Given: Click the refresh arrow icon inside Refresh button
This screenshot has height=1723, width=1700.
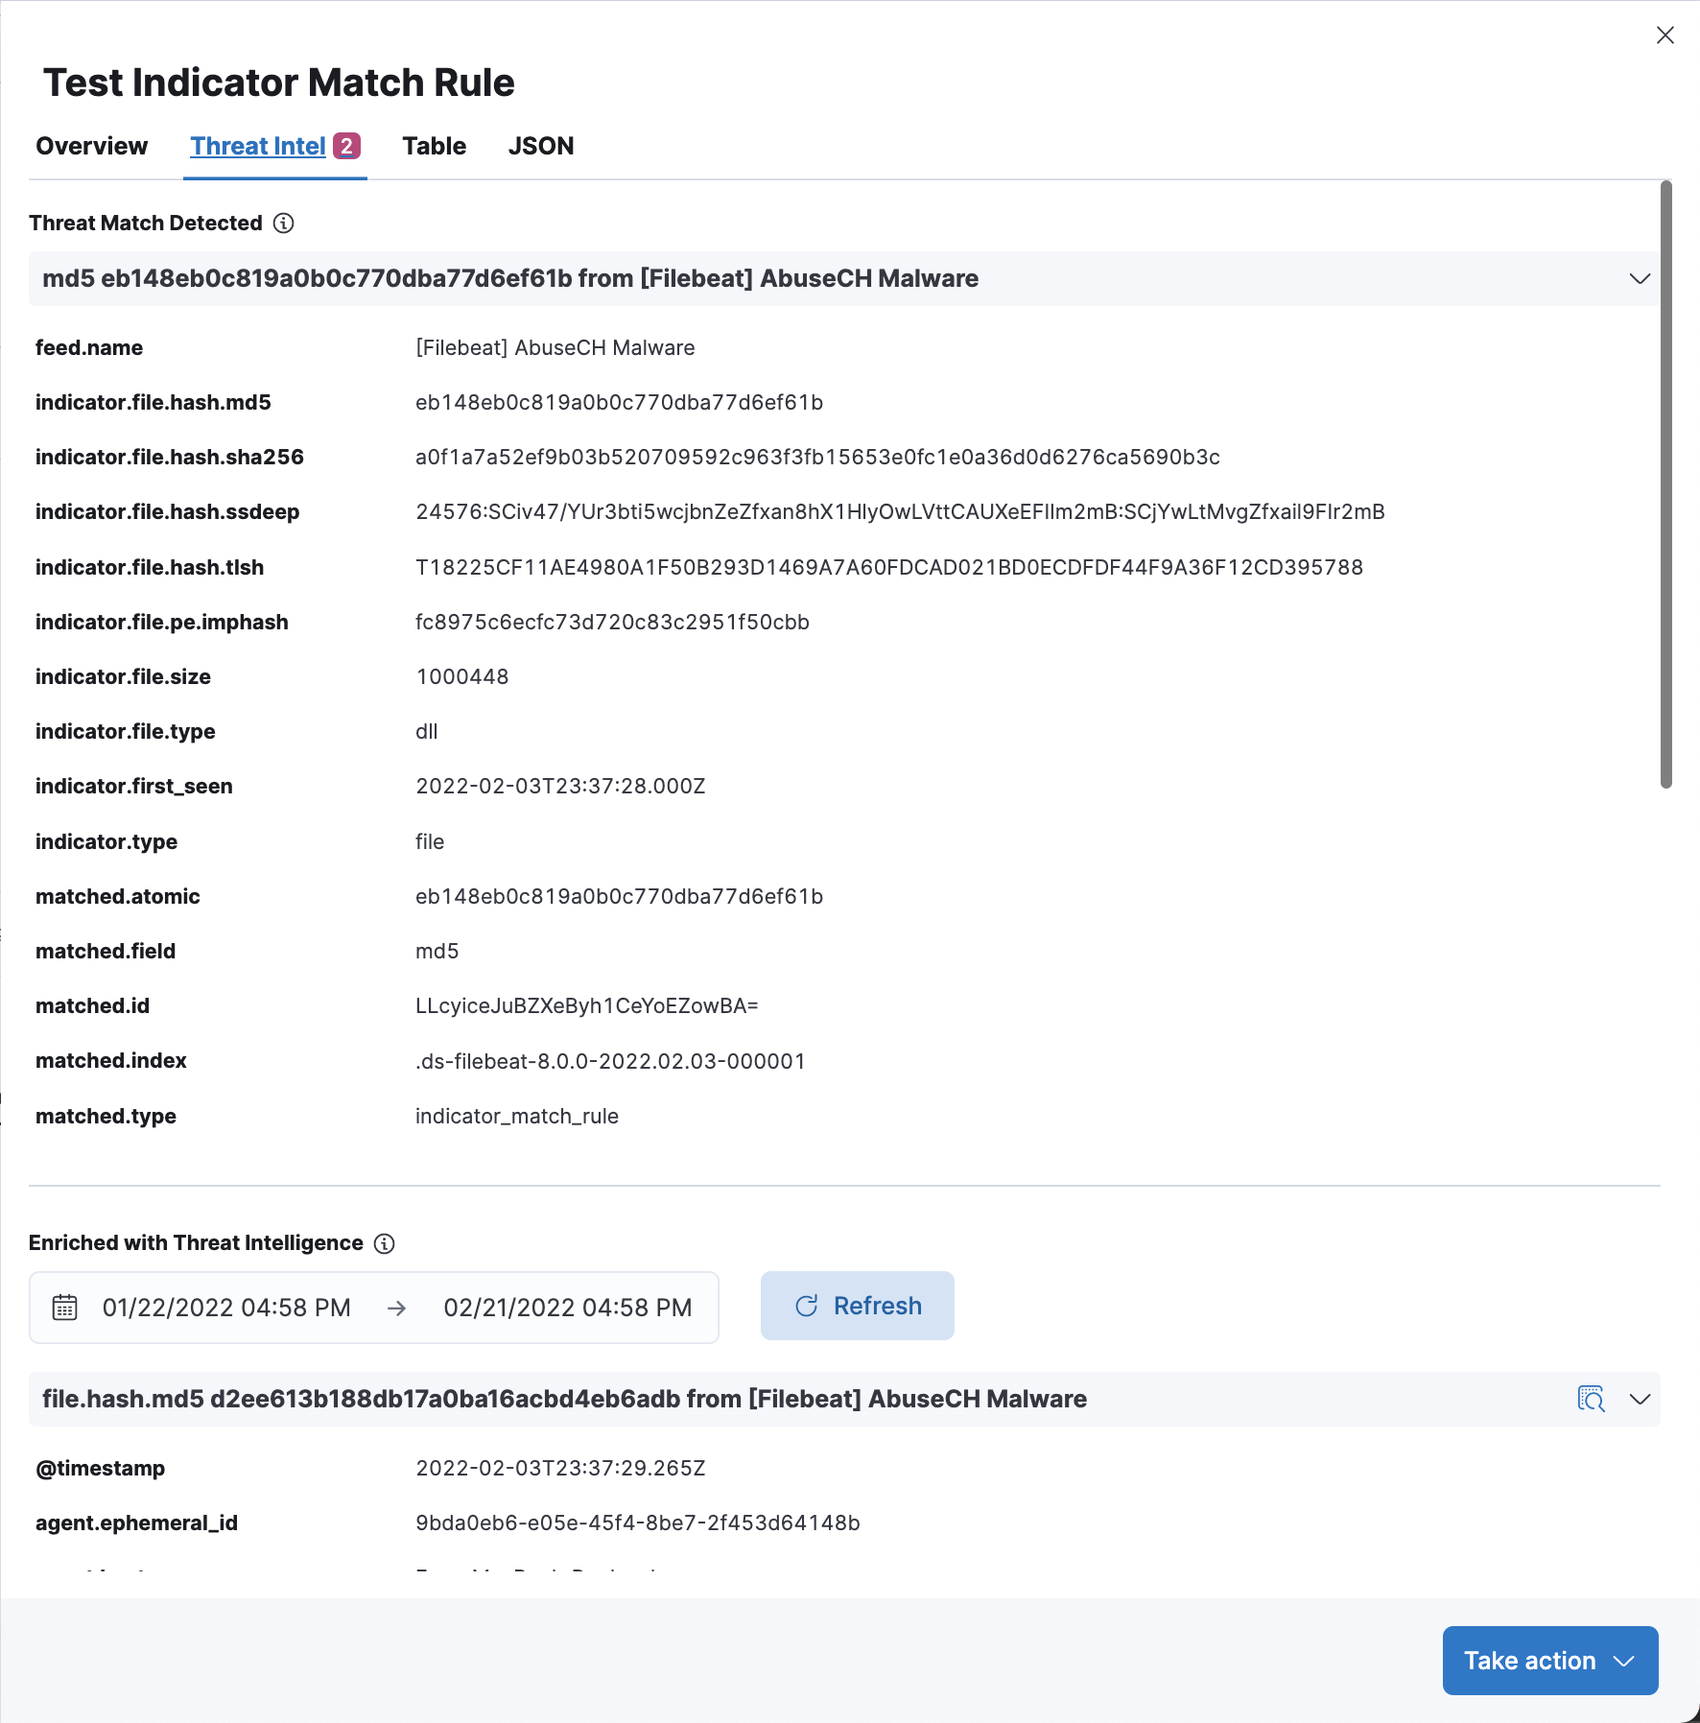Looking at the screenshot, I should click(807, 1306).
